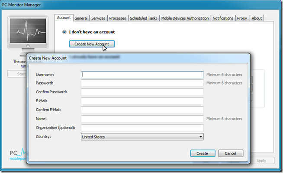Click the Start button in PC Monitor Manager
283x173 pixels.
click(x=17, y=74)
